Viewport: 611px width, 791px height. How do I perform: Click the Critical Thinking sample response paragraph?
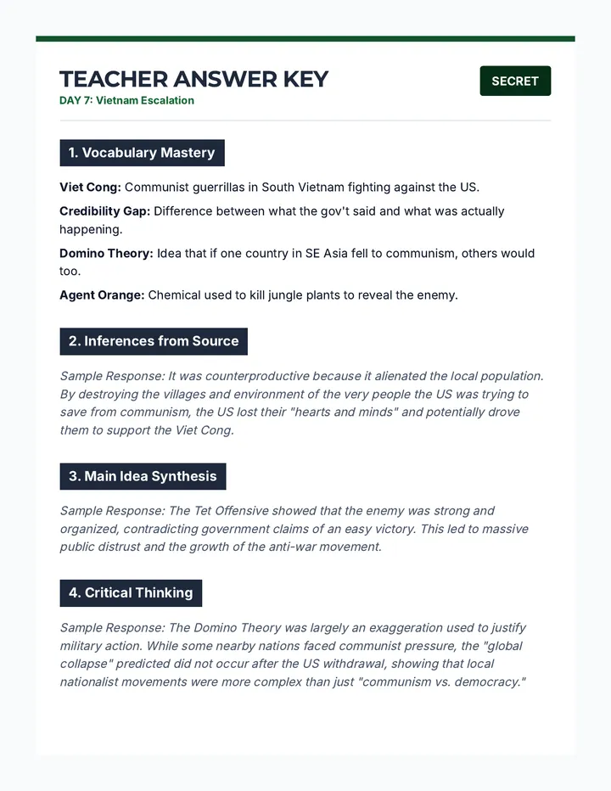[x=293, y=655]
